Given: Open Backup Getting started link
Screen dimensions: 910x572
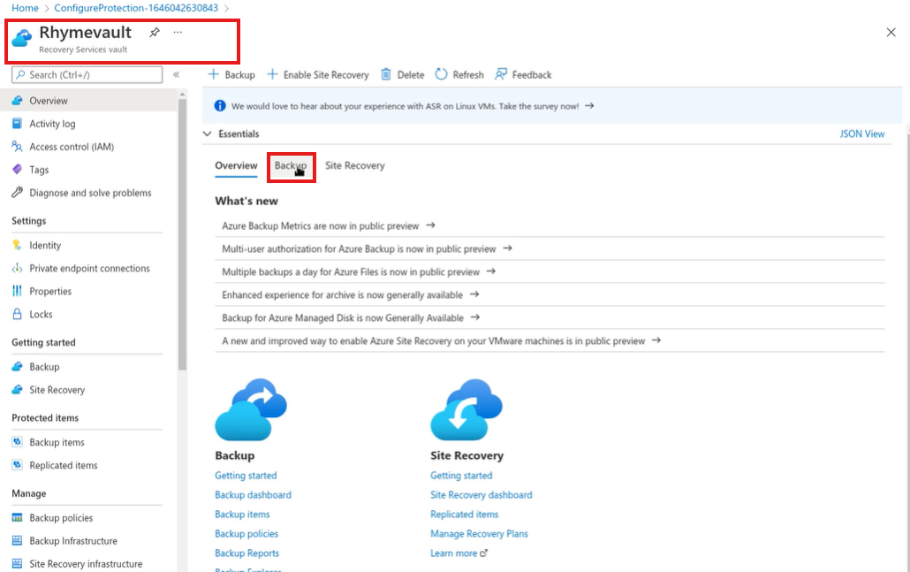Looking at the screenshot, I should pos(246,475).
